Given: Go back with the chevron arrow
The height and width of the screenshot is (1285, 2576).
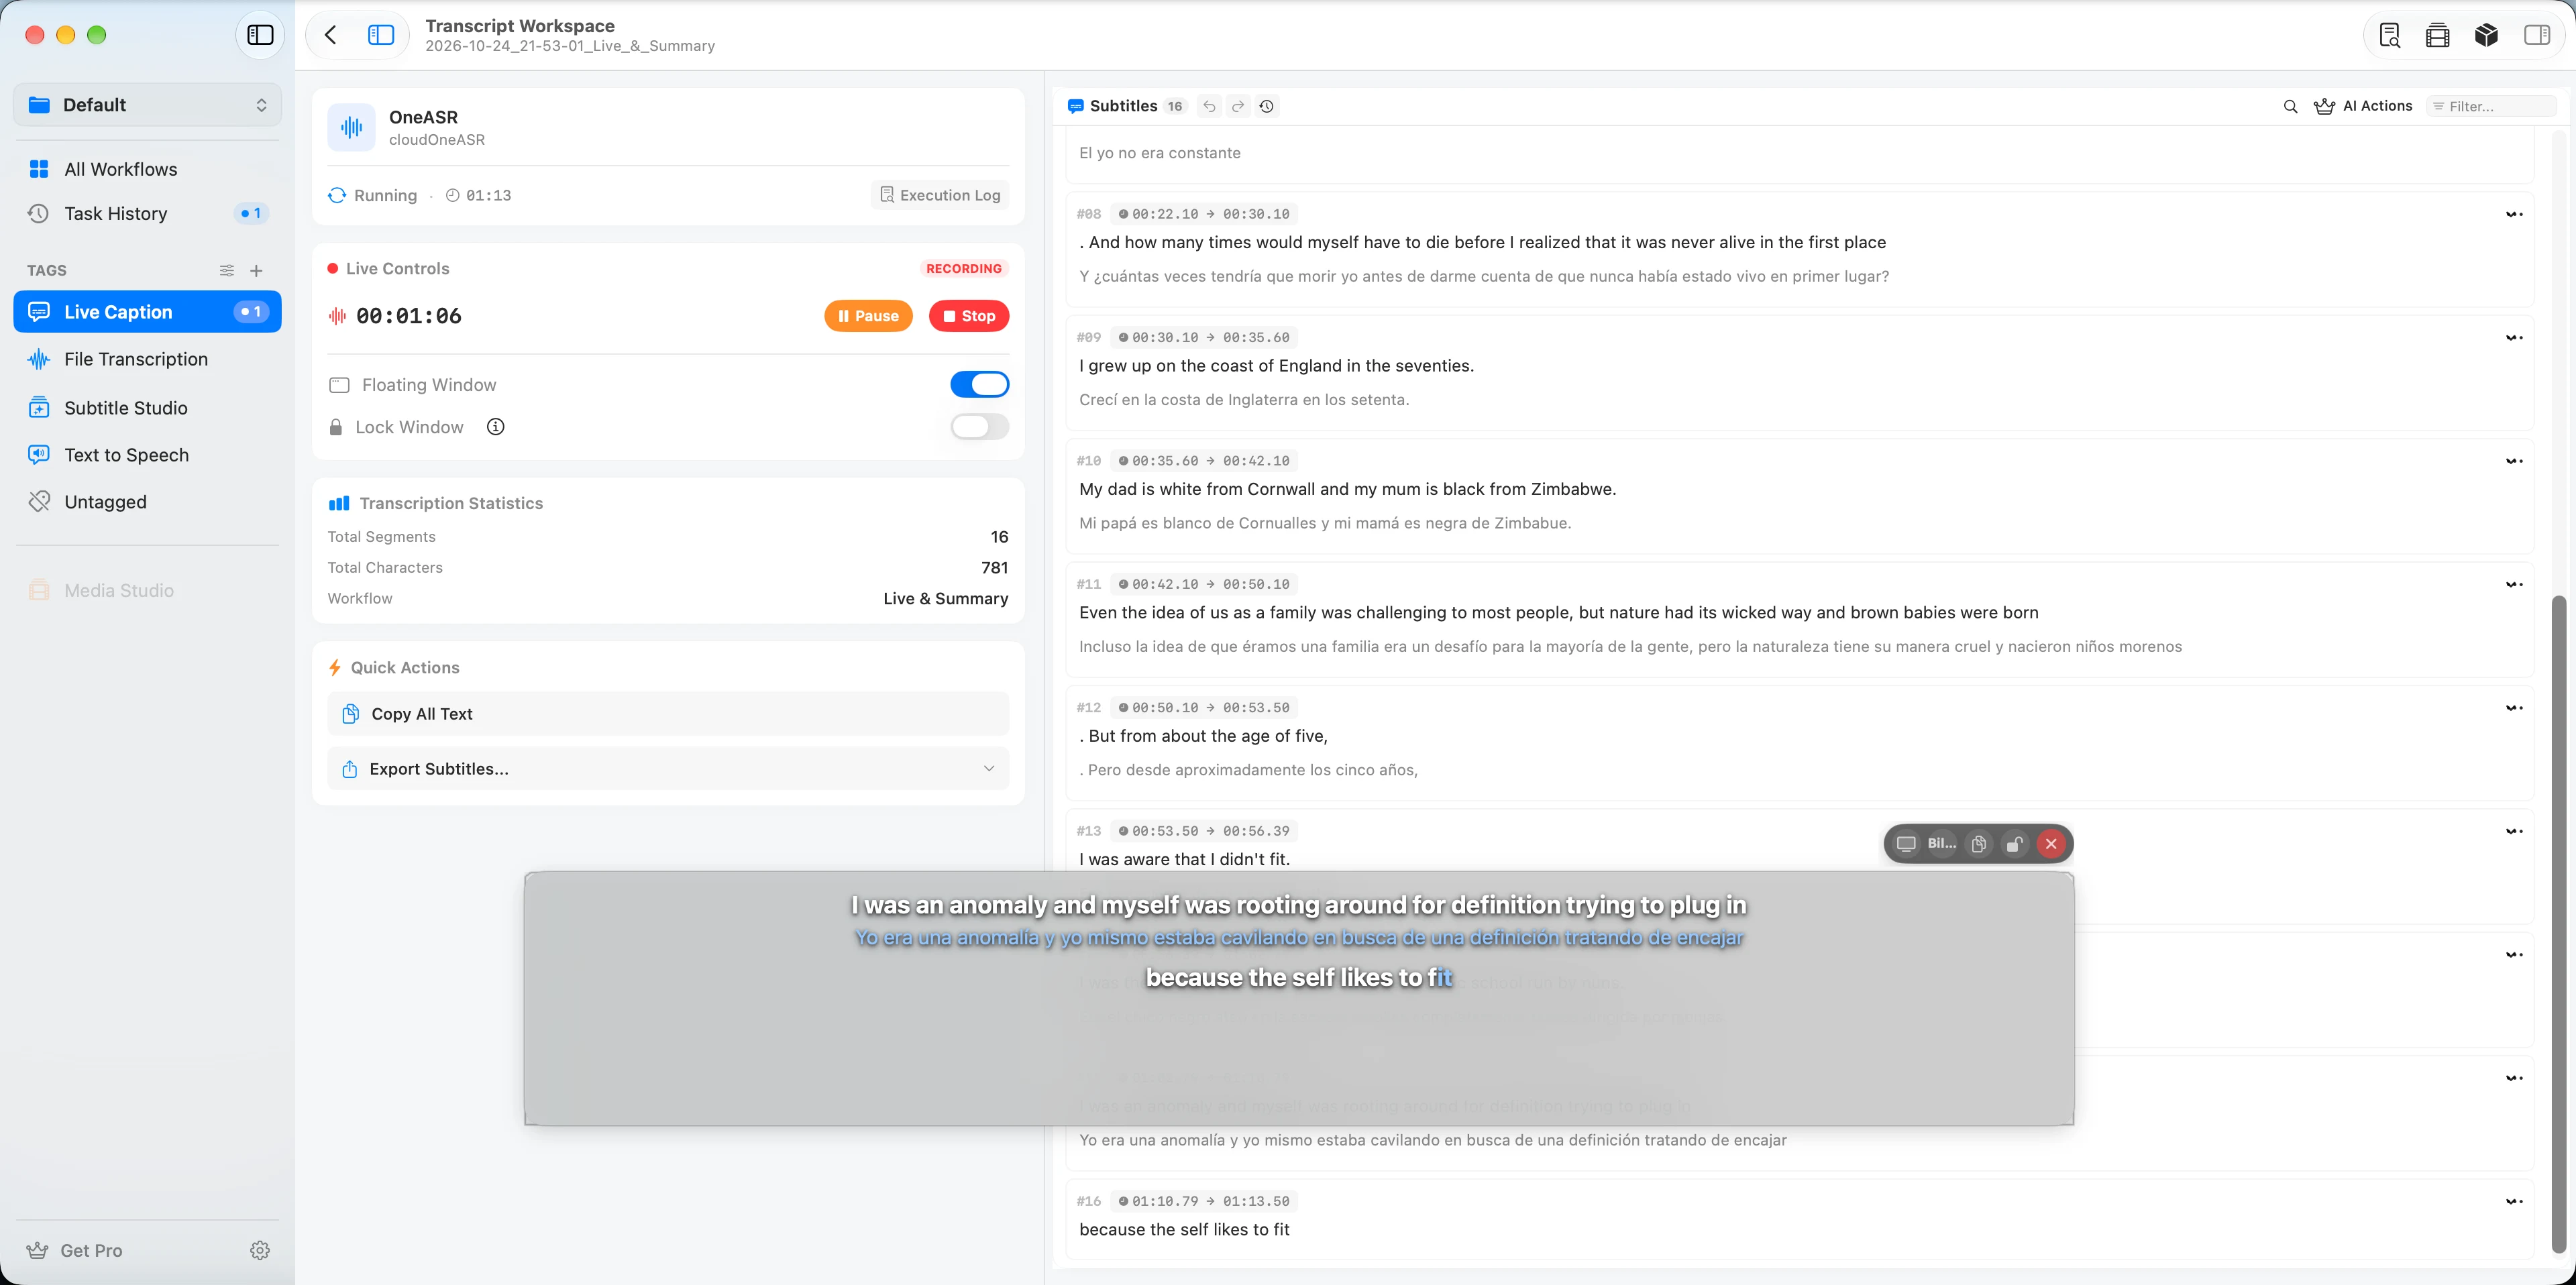Looking at the screenshot, I should (x=331, y=35).
